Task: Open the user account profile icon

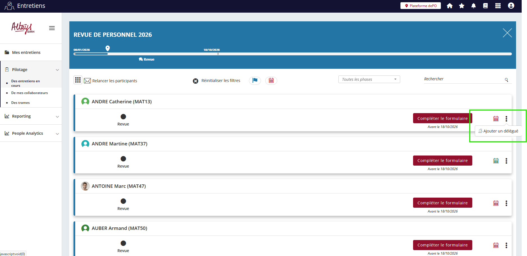Action: pyautogui.click(x=511, y=6)
